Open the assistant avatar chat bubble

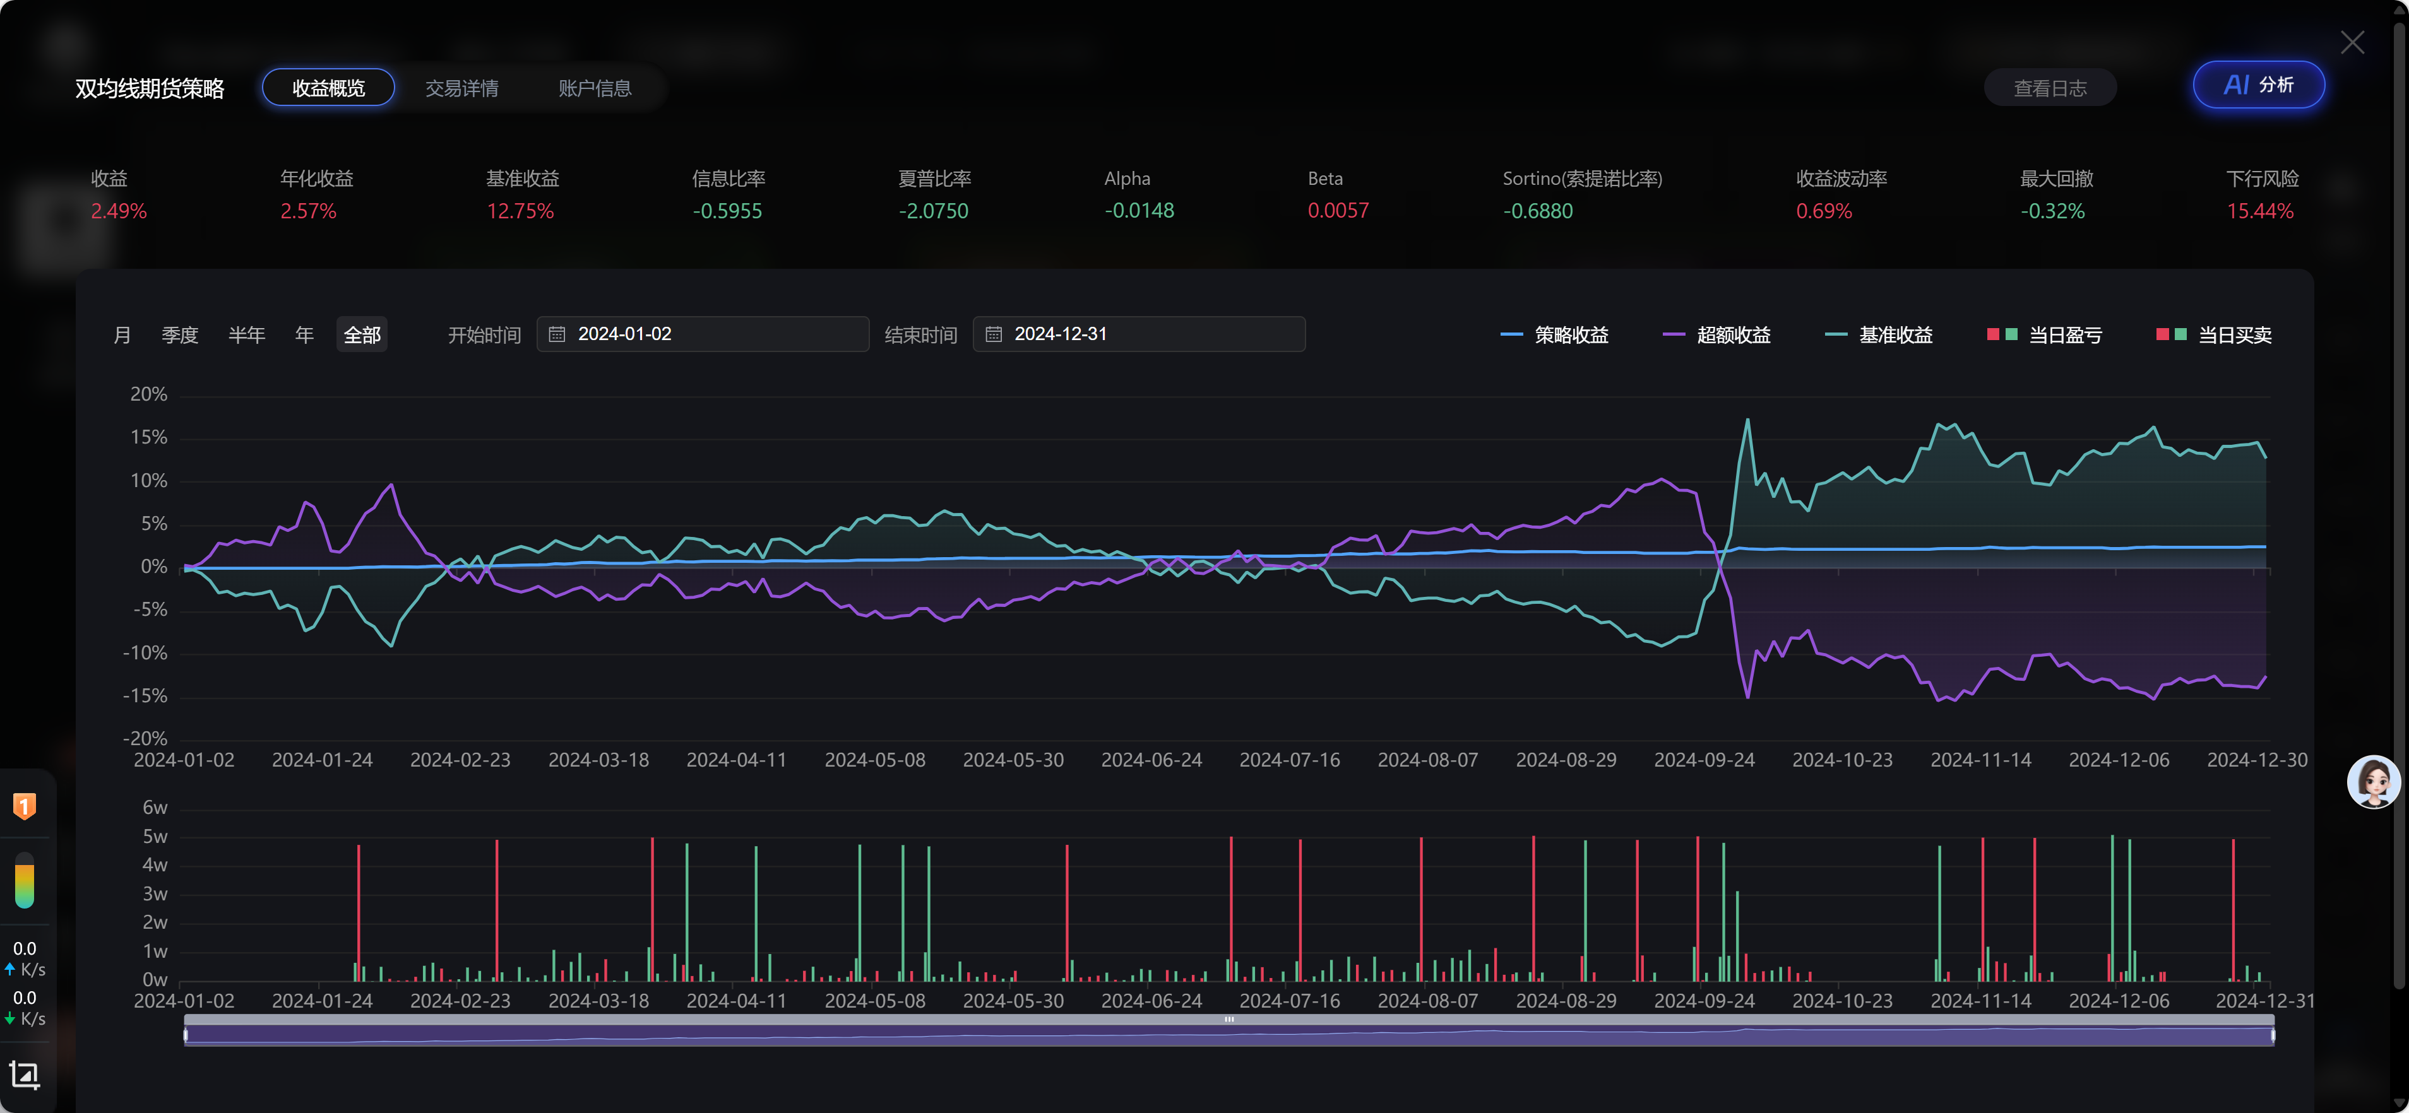pyautogui.click(x=2374, y=781)
